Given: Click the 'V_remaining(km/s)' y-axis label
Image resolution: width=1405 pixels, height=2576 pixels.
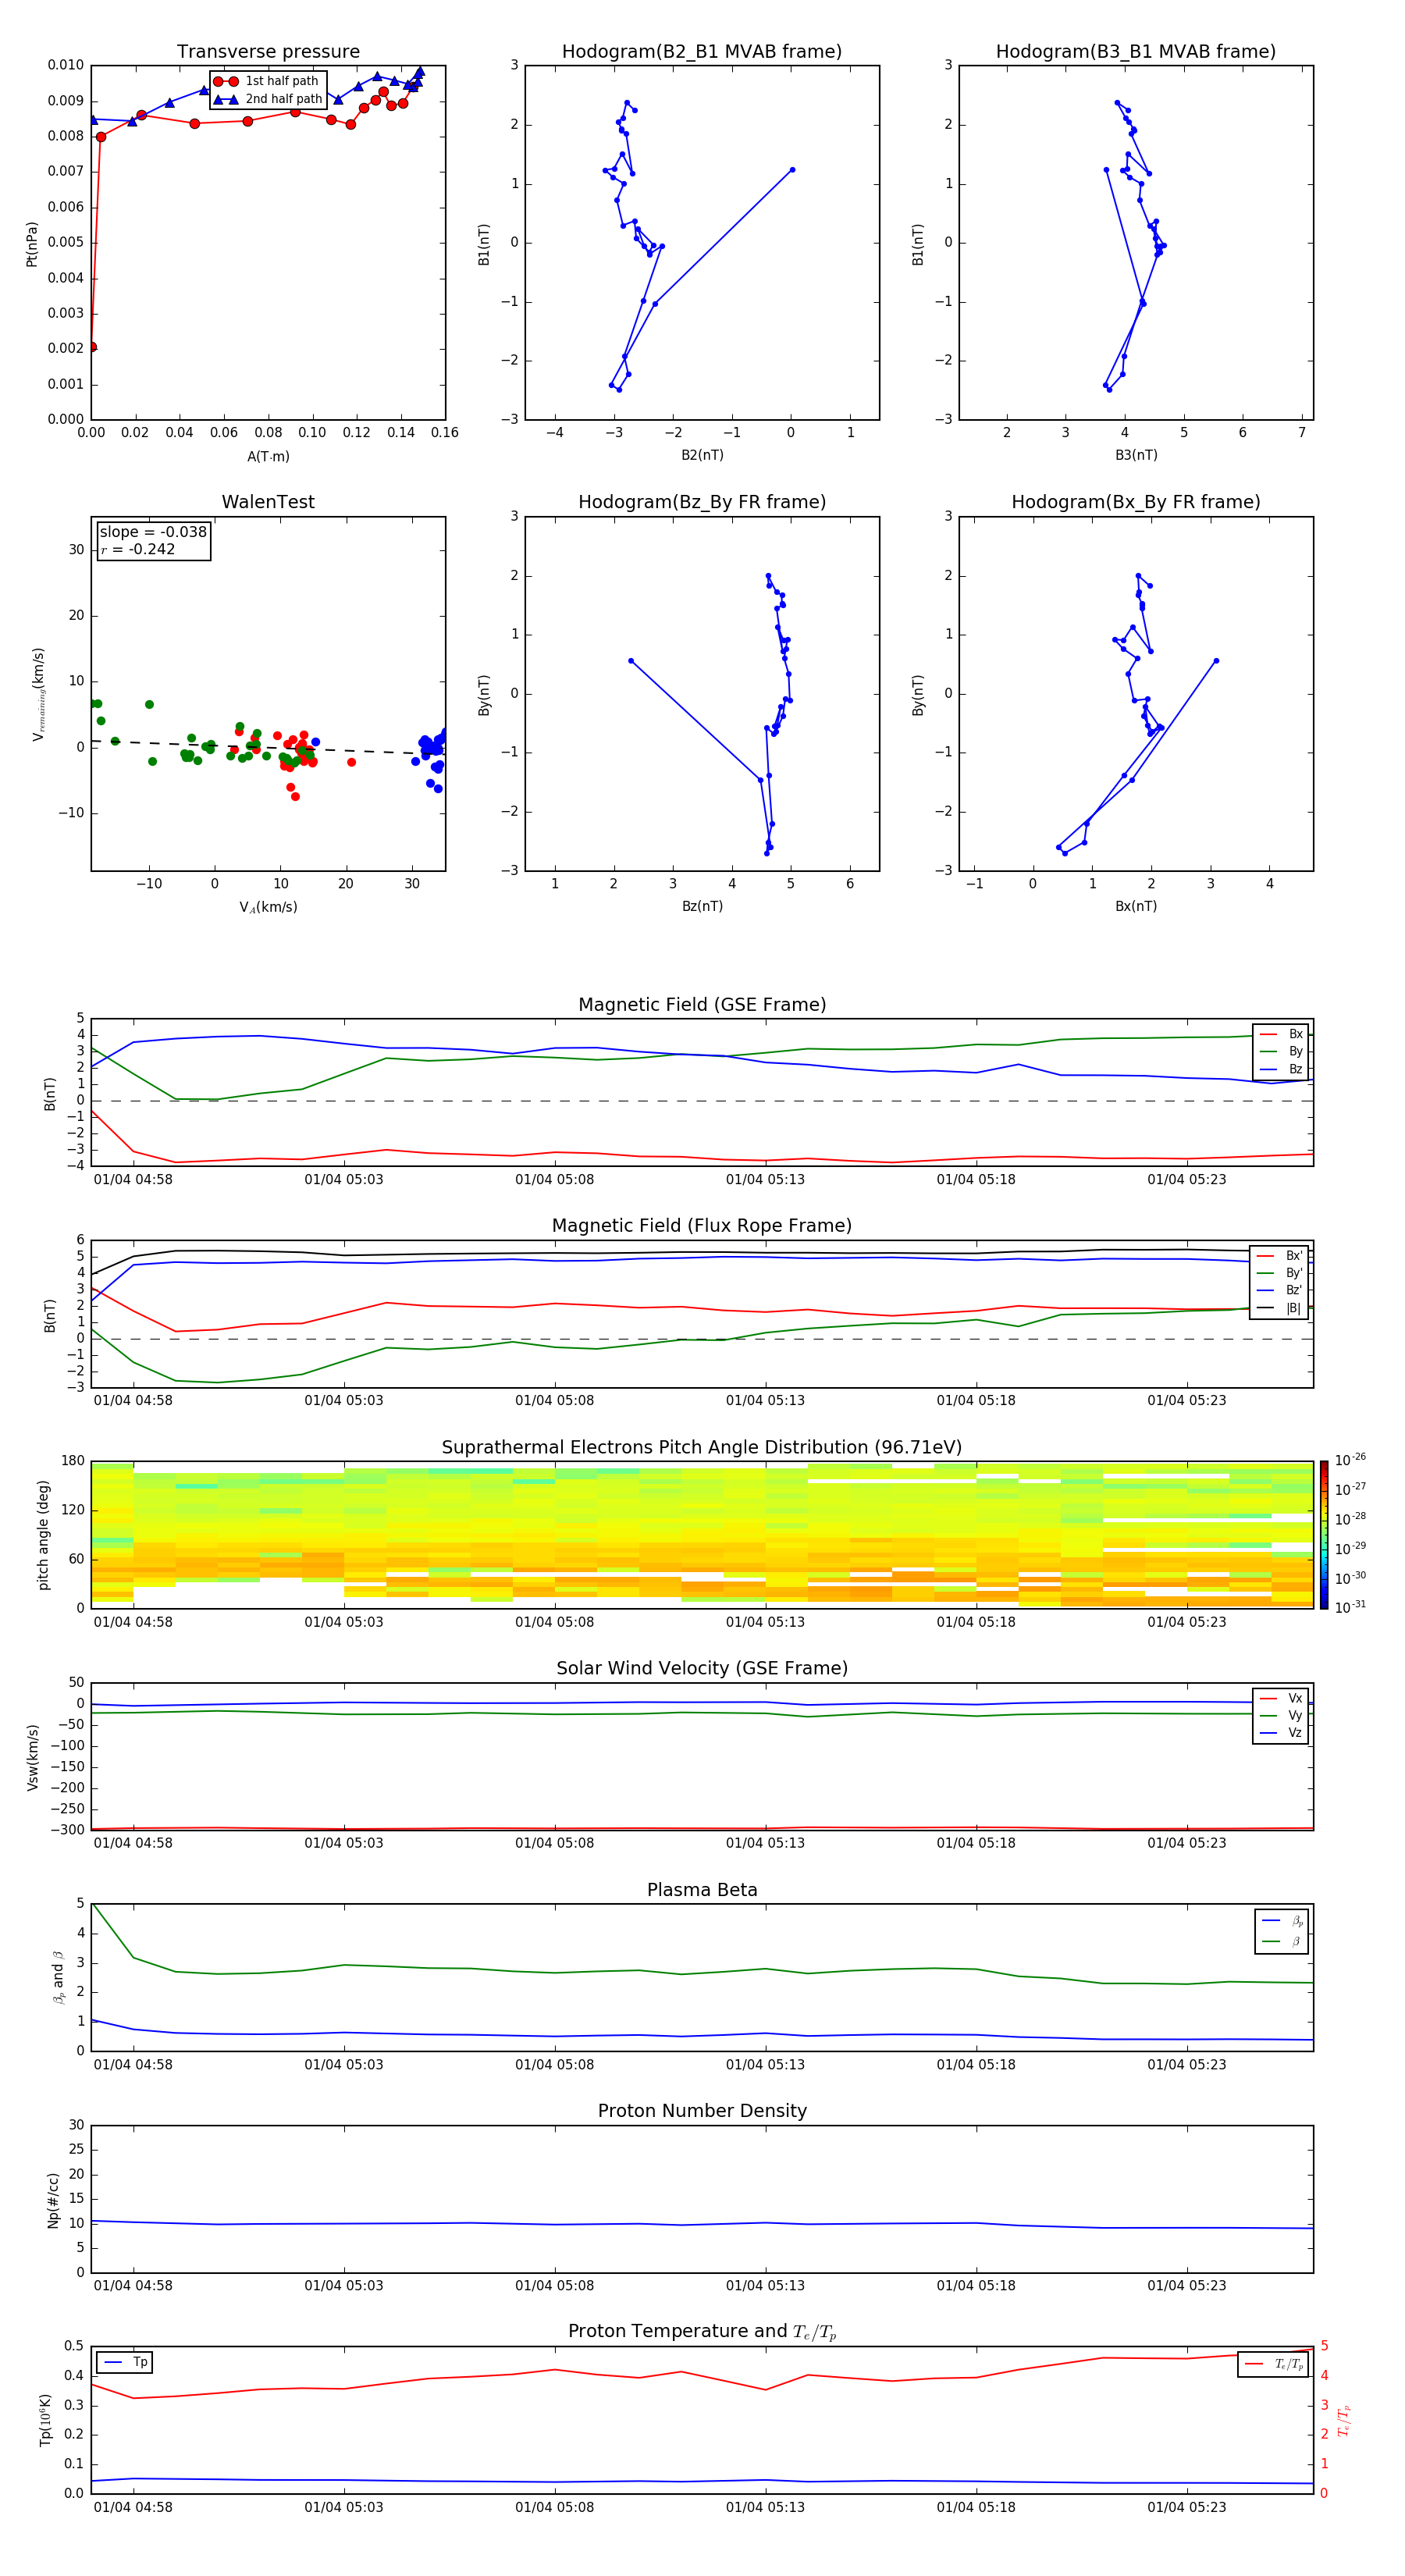Looking at the screenshot, I should (38, 694).
